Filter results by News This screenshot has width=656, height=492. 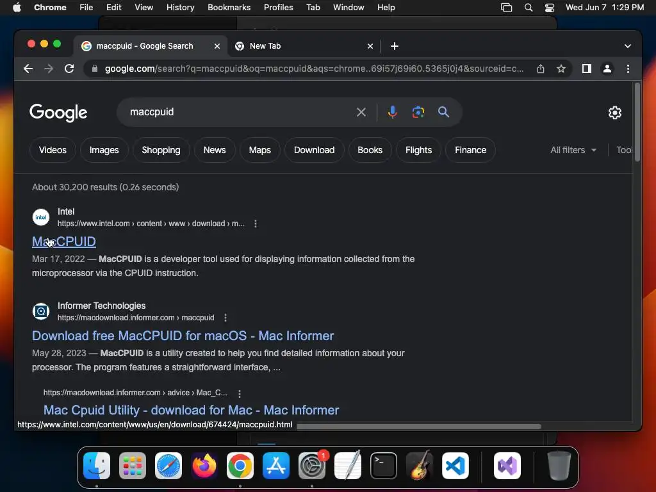tap(215, 150)
